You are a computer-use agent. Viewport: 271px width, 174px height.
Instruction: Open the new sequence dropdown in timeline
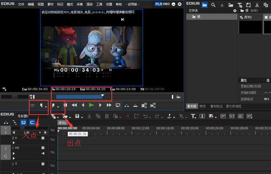tap(58, 118)
